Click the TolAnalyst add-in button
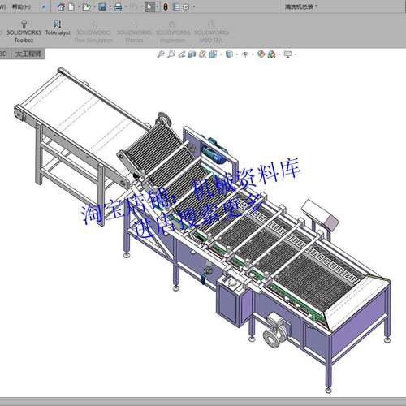This screenshot has width=406, height=406. click(x=58, y=28)
